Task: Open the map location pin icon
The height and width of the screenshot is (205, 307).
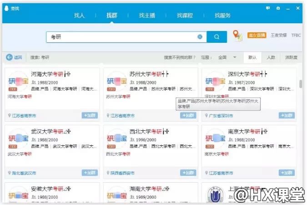Action: point(237,36)
